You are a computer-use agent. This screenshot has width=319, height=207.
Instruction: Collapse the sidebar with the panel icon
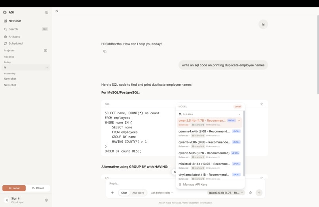click(47, 12)
